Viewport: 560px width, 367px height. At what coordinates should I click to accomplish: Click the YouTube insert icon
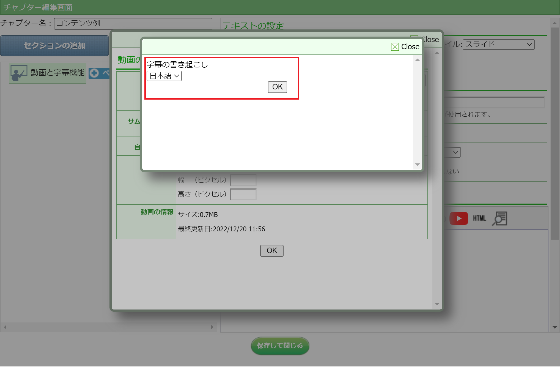[x=459, y=218]
